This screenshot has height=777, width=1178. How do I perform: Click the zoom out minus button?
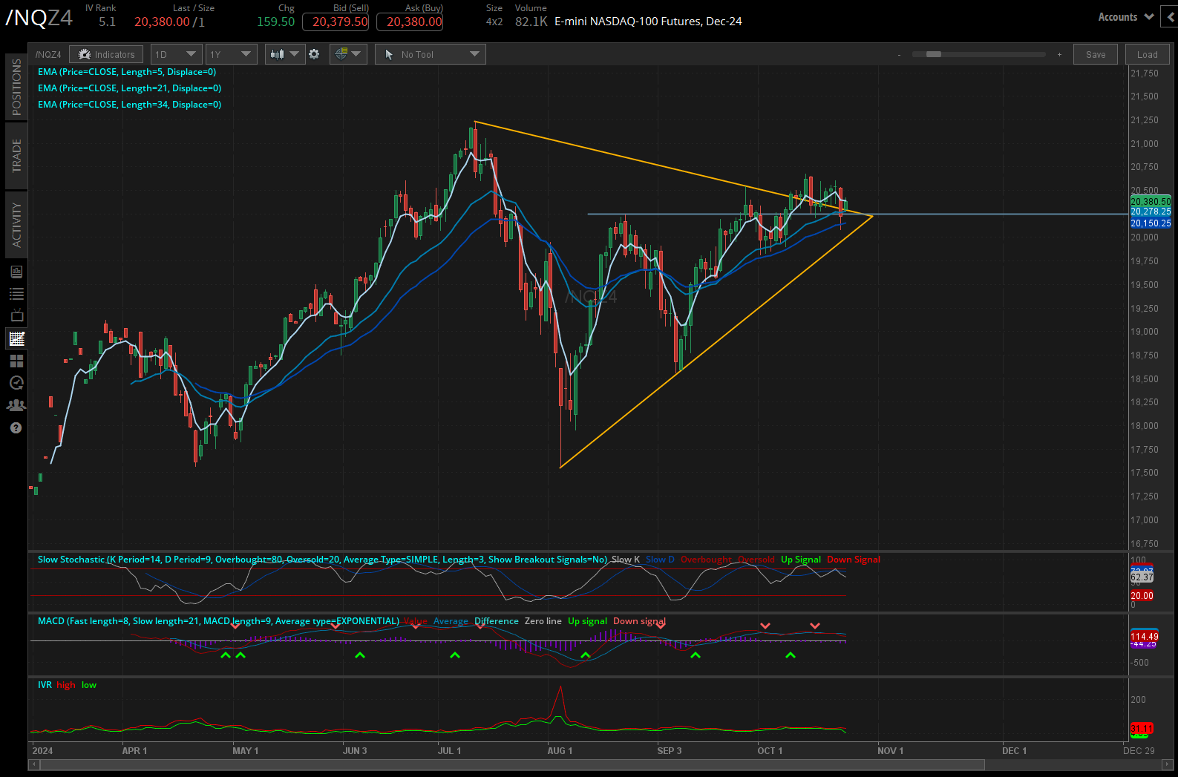[899, 54]
